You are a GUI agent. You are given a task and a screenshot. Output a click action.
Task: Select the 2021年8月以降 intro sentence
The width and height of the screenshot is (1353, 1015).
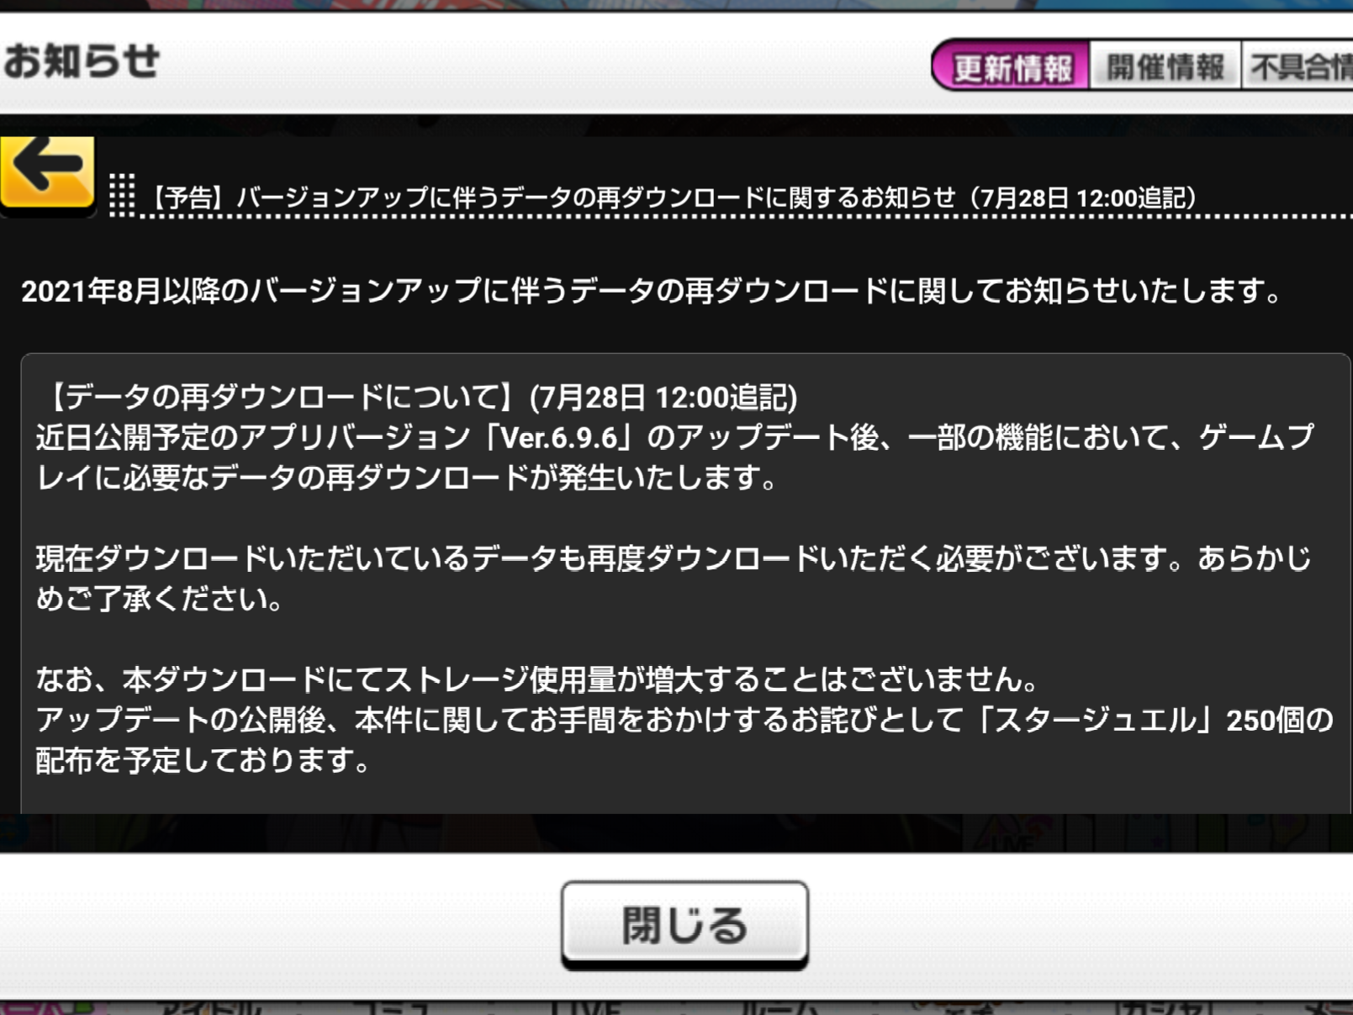(x=653, y=291)
